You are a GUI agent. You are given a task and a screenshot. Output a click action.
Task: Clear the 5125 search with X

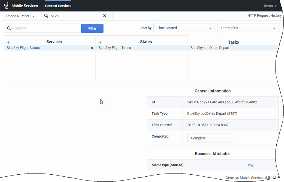[105, 16]
